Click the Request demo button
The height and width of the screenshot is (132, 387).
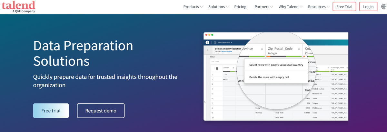click(101, 111)
